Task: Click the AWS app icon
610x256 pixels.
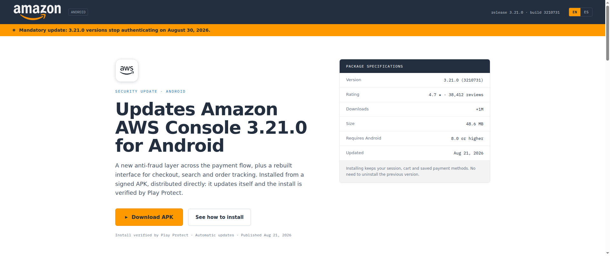Action: click(127, 70)
